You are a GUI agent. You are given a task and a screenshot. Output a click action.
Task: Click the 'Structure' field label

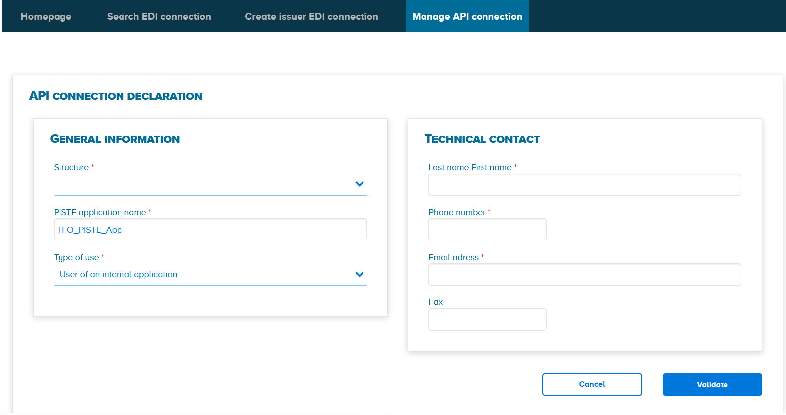tap(71, 168)
